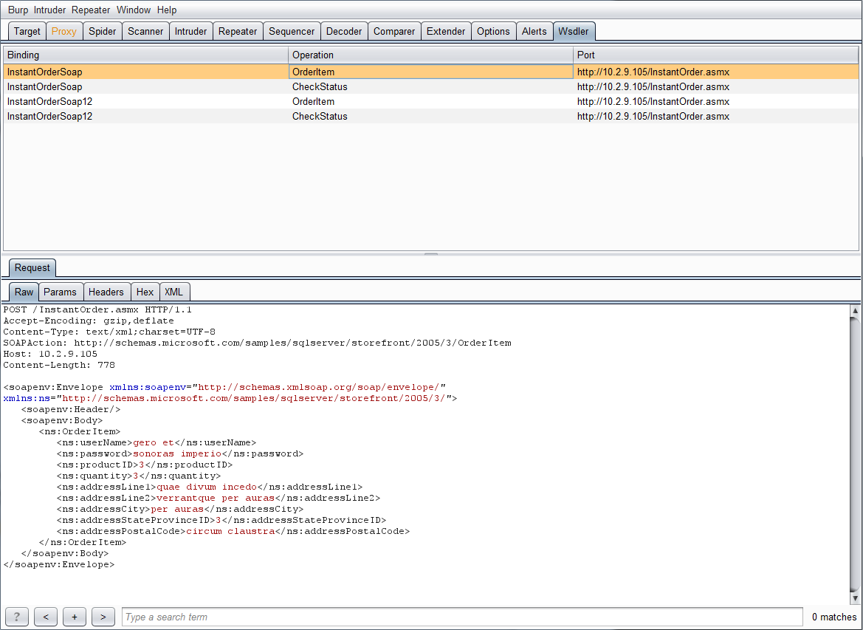Focus the search term input field
The width and height of the screenshot is (863, 630).
tap(462, 617)
